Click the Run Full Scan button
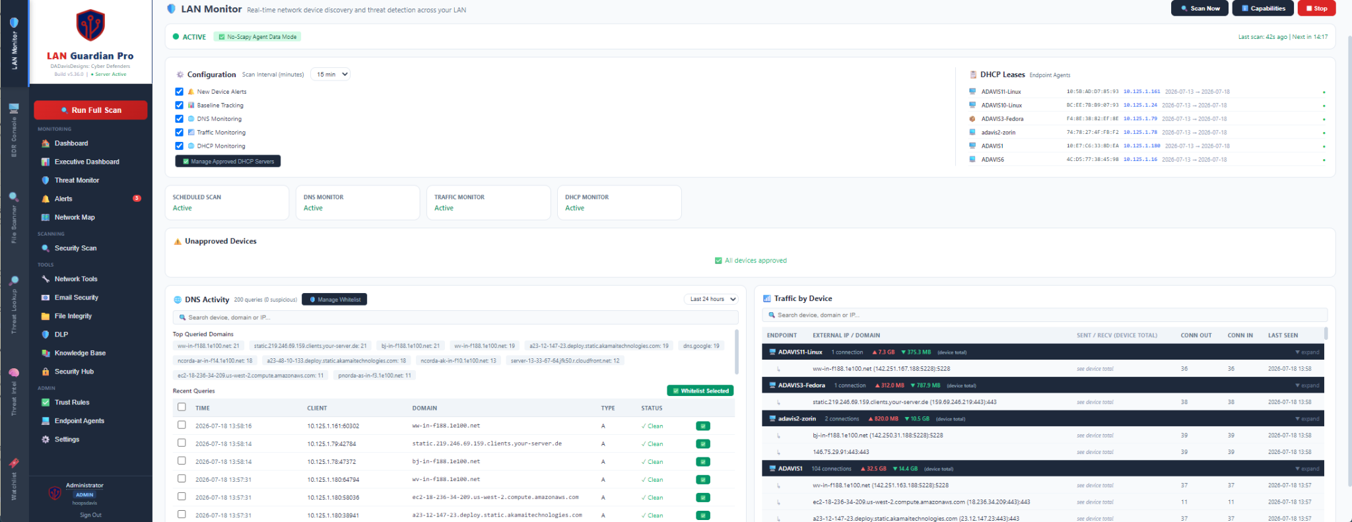 point(90,110)
